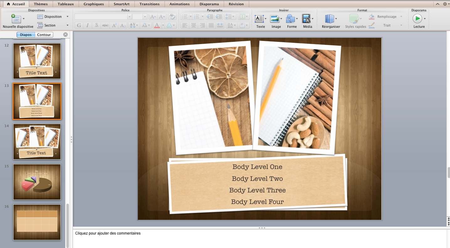Click the Image insert icon
This screenshot has width=450, height=248.
275,19
